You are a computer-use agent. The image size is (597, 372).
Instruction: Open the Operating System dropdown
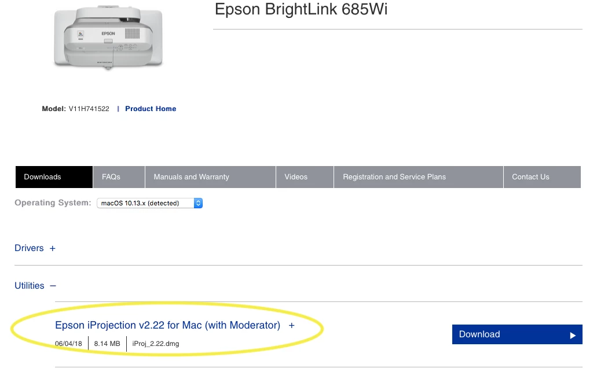click(x=149, y=203)
